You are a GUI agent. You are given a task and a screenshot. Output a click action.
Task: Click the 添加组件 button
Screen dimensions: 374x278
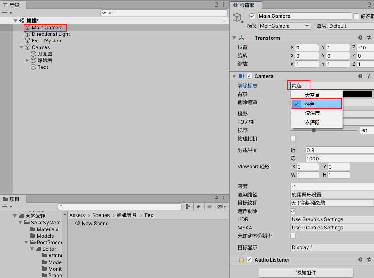[x=306, y=273]
